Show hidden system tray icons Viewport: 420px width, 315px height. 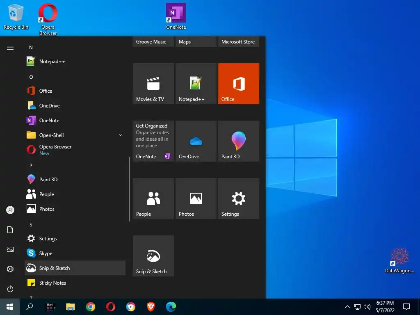347,307
